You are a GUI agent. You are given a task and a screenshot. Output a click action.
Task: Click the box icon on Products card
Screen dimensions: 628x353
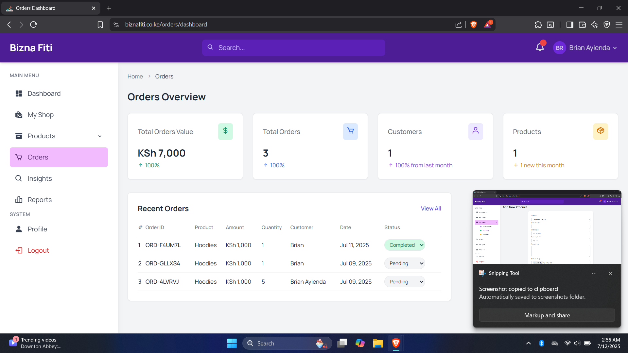pyautogui.click(x=601, y=131)
